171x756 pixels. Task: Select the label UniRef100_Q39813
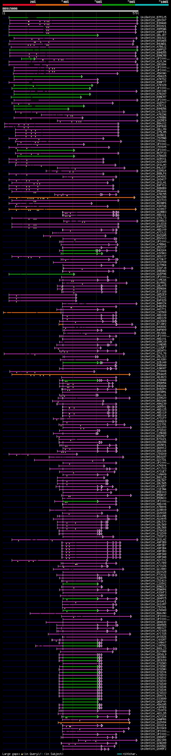pyautogui.click(x=153, y=221)
